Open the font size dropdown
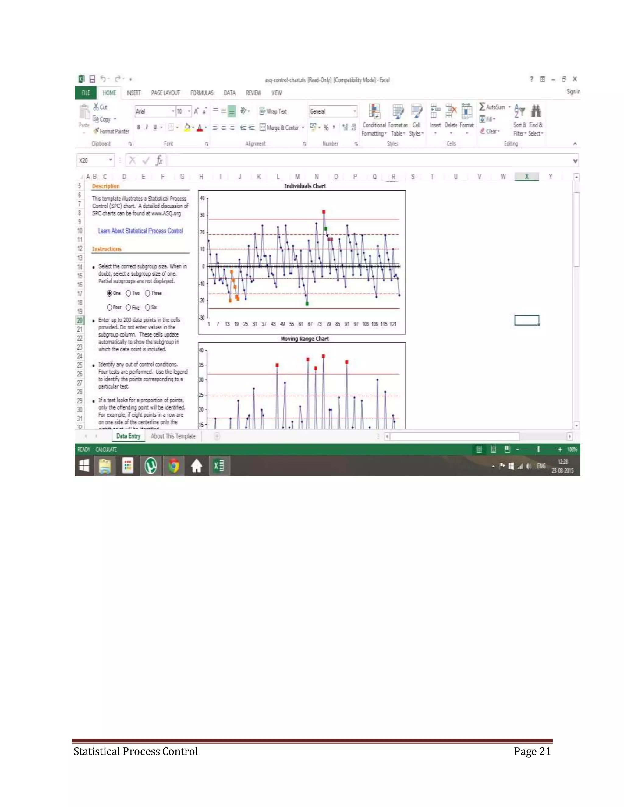 (189, 111)
